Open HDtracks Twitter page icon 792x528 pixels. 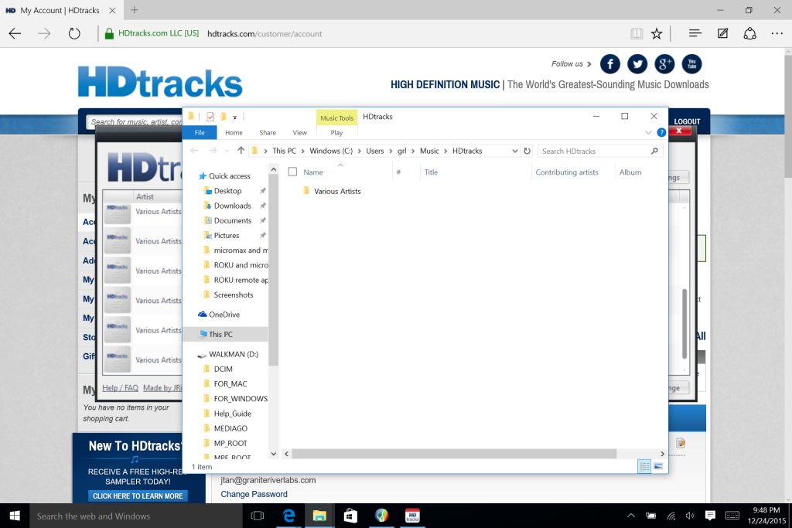pyautogui.click(x=637, y=64)
